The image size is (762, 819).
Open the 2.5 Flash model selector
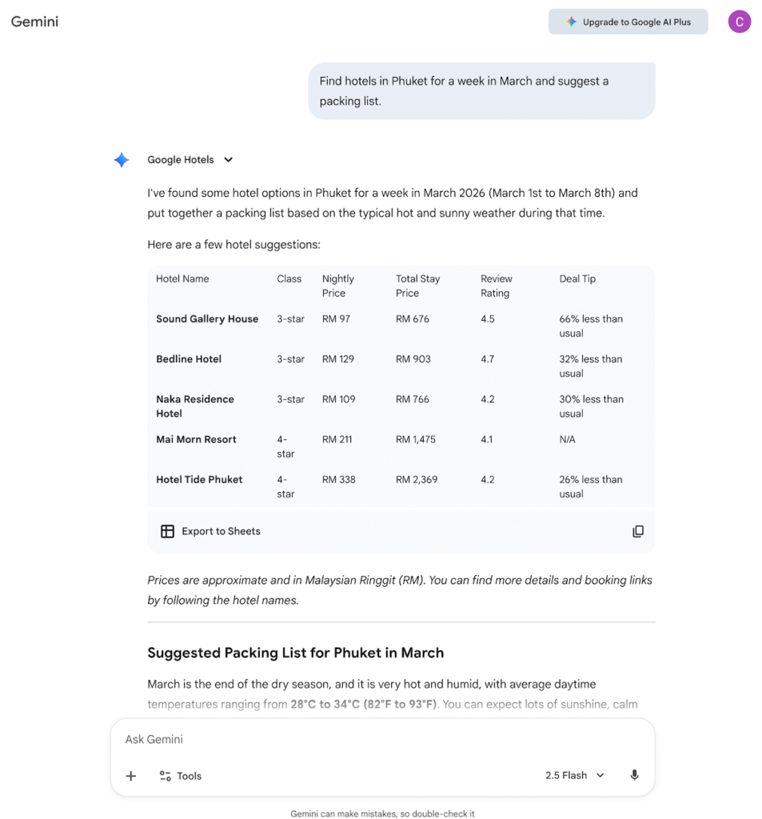pos(574,775)
